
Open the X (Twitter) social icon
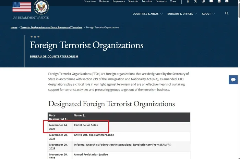(195, 1)
